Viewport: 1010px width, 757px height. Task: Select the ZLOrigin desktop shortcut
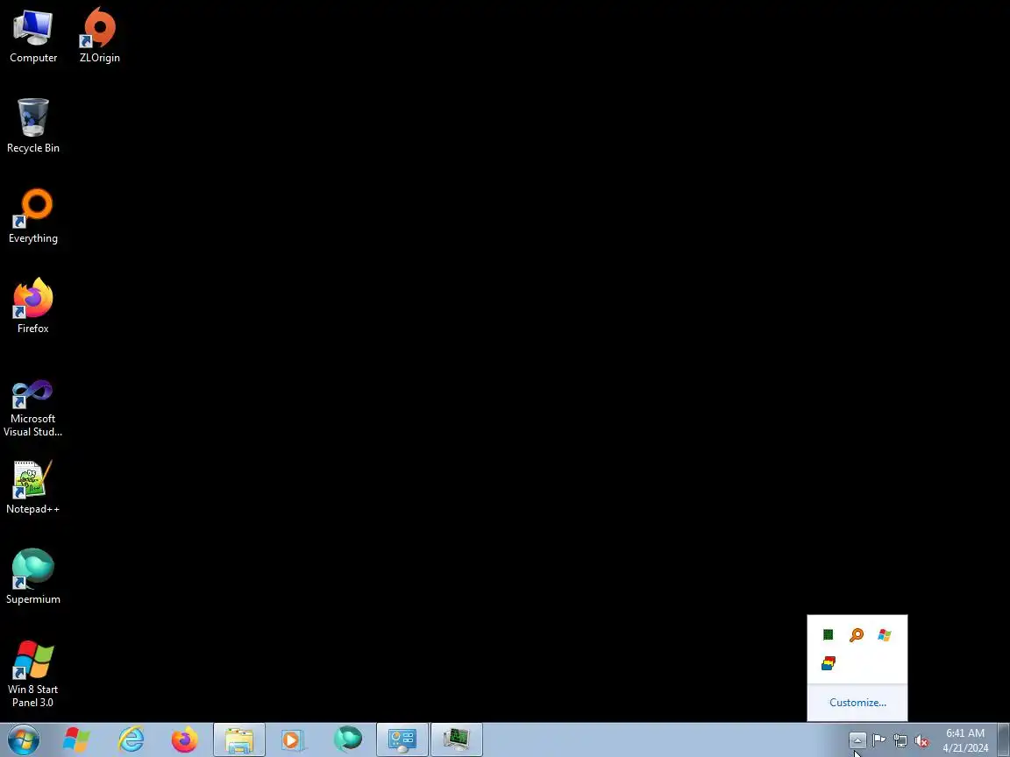99,37
